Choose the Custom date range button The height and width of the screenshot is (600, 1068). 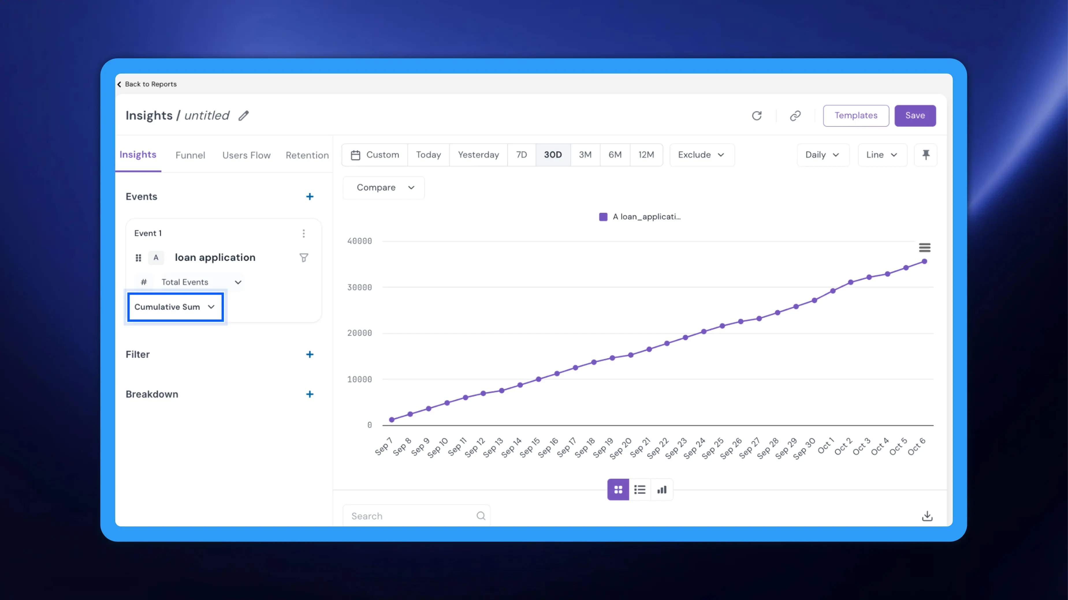pos(375,155)
